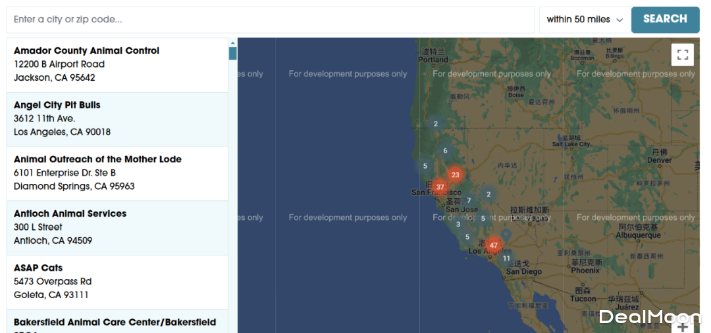
Task: Click the cluster marker labeled 23
Action: [x=455, y=175]
